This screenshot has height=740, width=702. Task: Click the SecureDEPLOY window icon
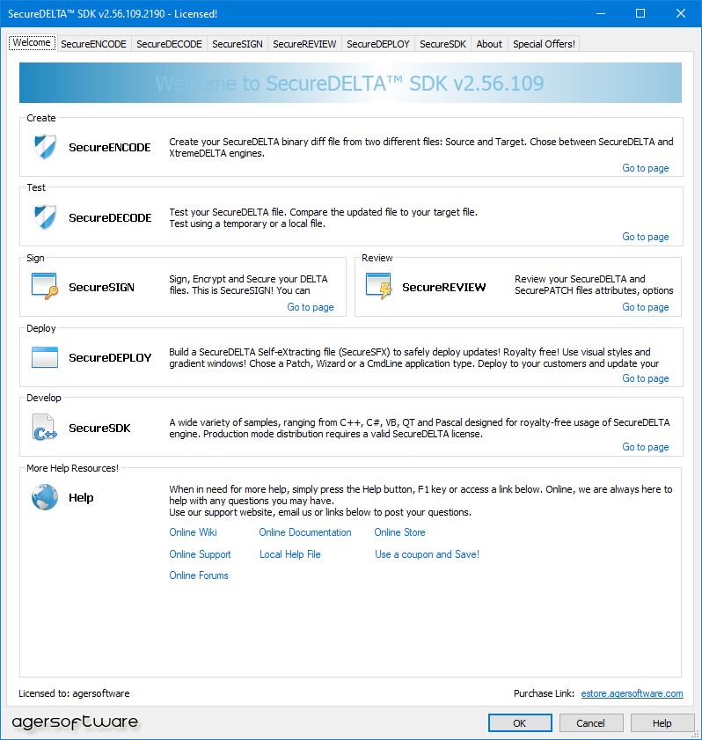point(45,357)
